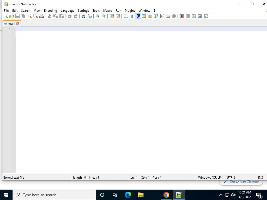Start macro recording with the red dot
Image resolution: width=267 pixels, height=200 pixels.
click(182, 16)
